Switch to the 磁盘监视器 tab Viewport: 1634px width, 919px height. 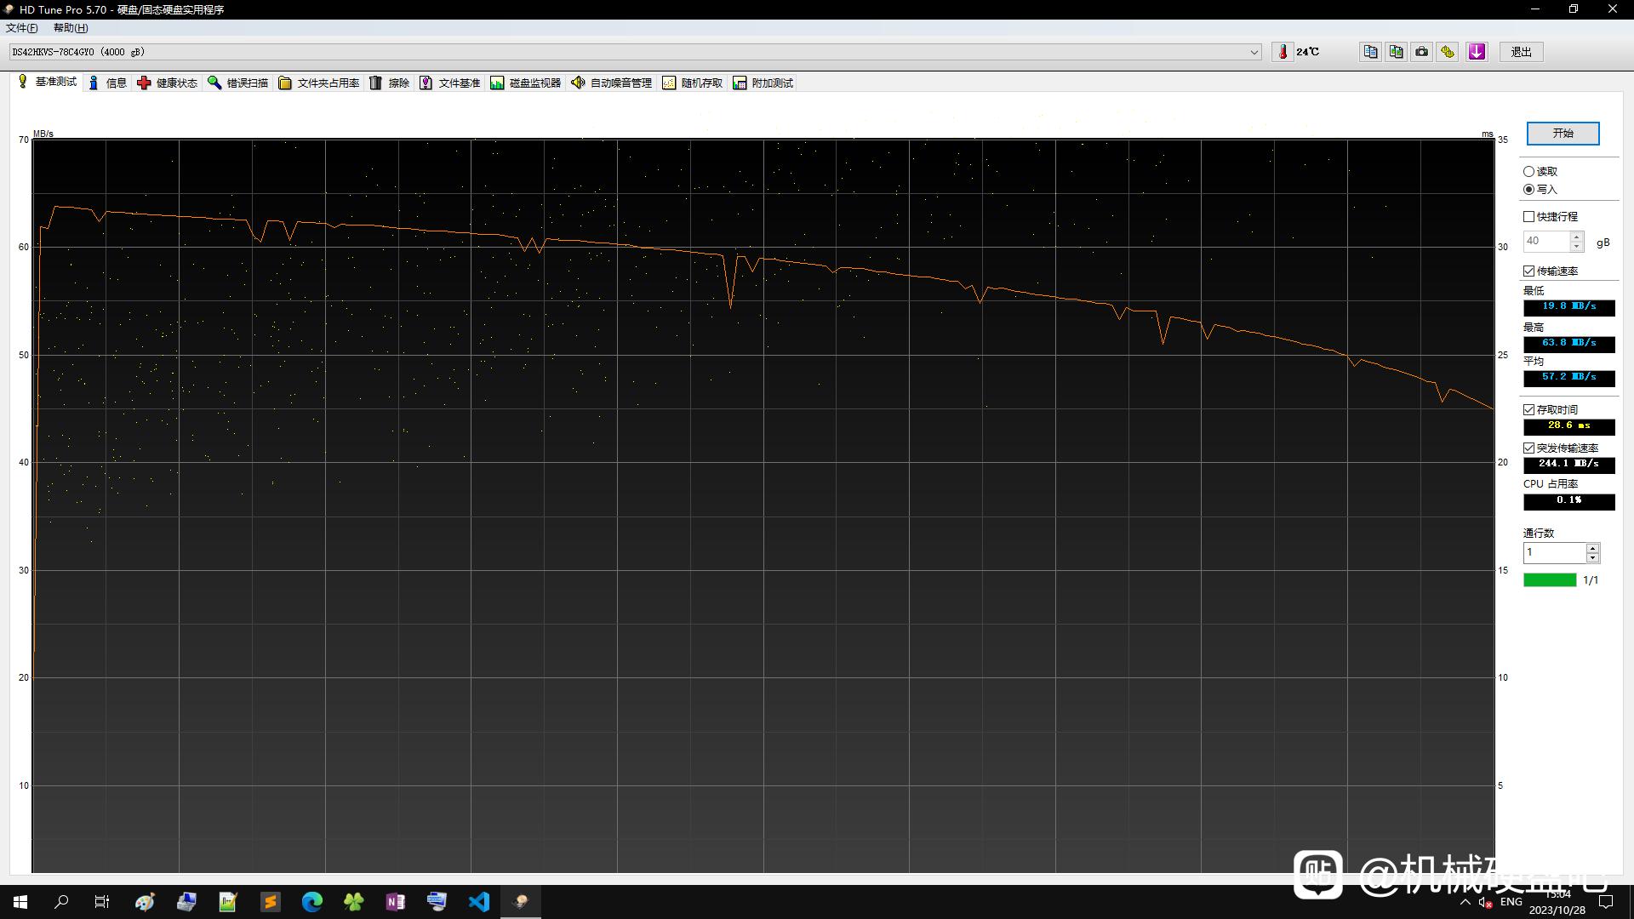pos(526,83)
